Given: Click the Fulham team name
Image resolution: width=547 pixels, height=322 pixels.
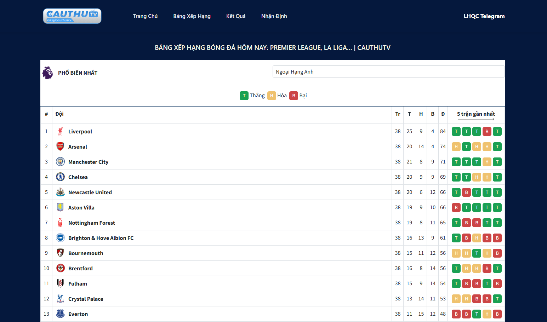Looking at the screenshot, I should [78, 284].
